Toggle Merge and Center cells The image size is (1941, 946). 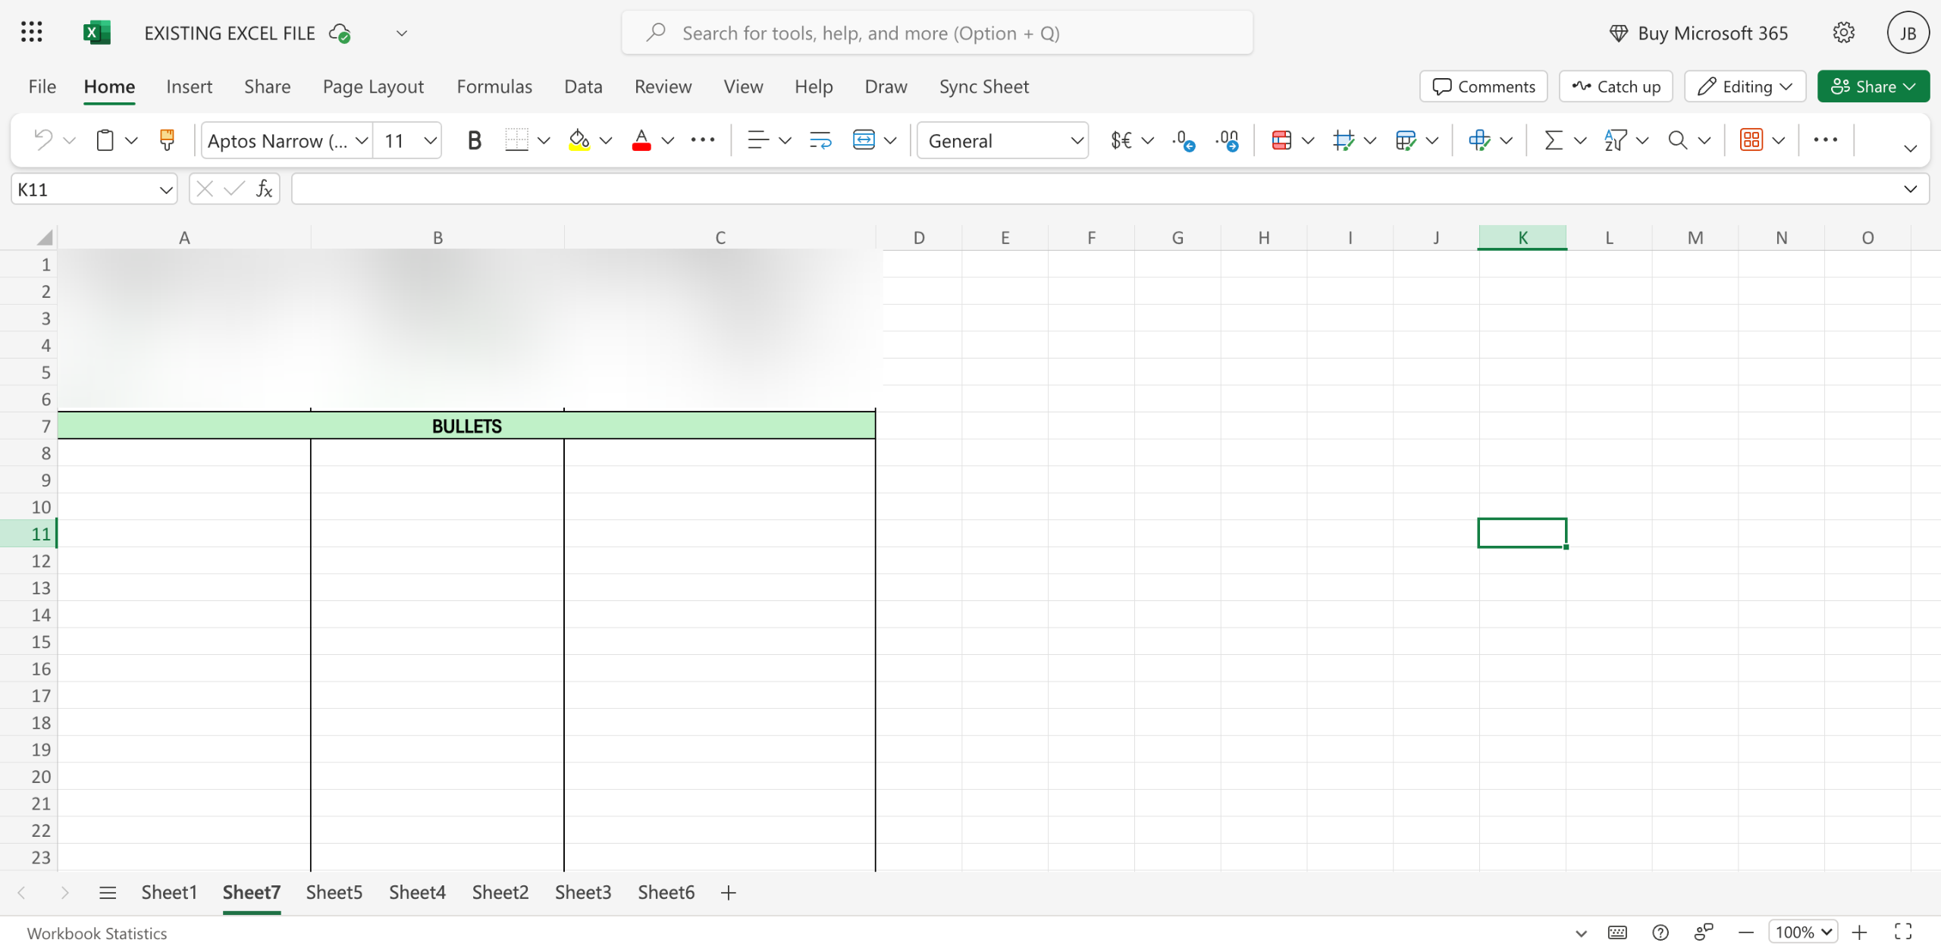coord(864,140)
